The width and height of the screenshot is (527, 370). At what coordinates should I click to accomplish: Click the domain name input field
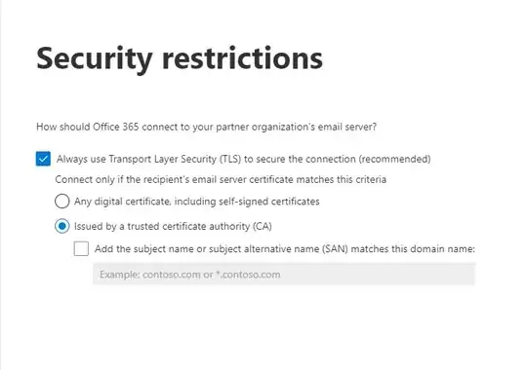pyautogui.click(x=284, y=275)
